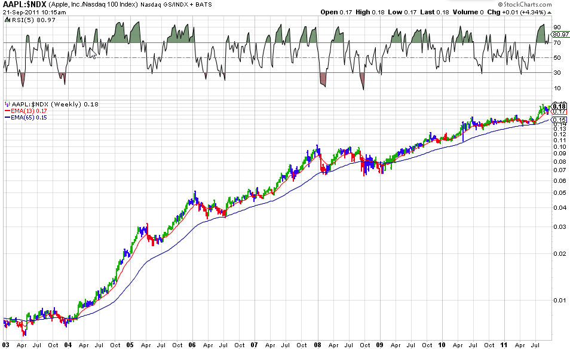Click the "Nasdaq GS/INDX + BATS" exchange label

[x=176, y=5]
